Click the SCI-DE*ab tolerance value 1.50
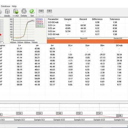The height and width of the screenshot is (128, 128). pos(115,22)
